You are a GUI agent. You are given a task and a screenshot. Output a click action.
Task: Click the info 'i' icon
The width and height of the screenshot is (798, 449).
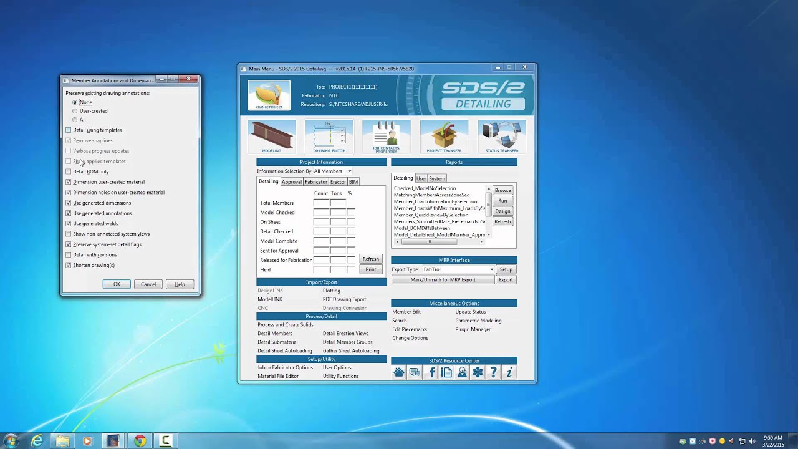pyautogui.click(x=509, y=372)
